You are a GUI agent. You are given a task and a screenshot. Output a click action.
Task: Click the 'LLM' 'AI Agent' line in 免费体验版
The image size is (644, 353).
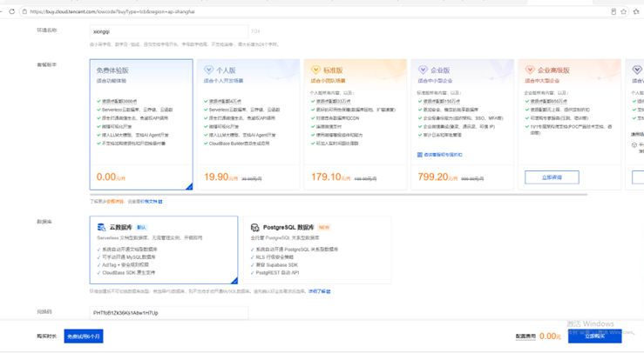(x=135, y=135)
